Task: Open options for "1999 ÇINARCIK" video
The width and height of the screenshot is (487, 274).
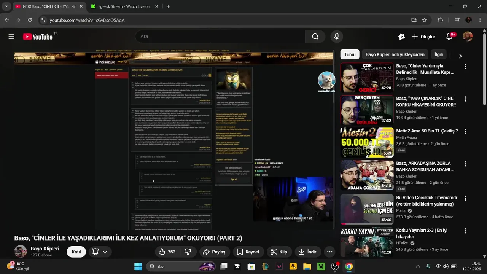Action: click(465, 99)
